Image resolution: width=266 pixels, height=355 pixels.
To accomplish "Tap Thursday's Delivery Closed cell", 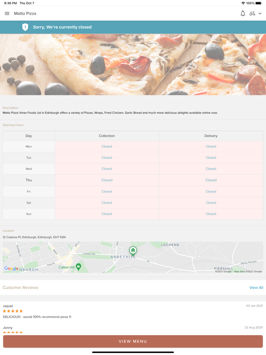I will pyautogui.click(x=211, y=180).
